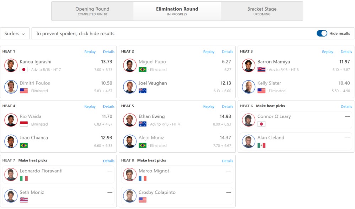This screenshot has height=209, width=355.
Task: Select Connor O'Leary's pick row
Action: tap(296, 120)
